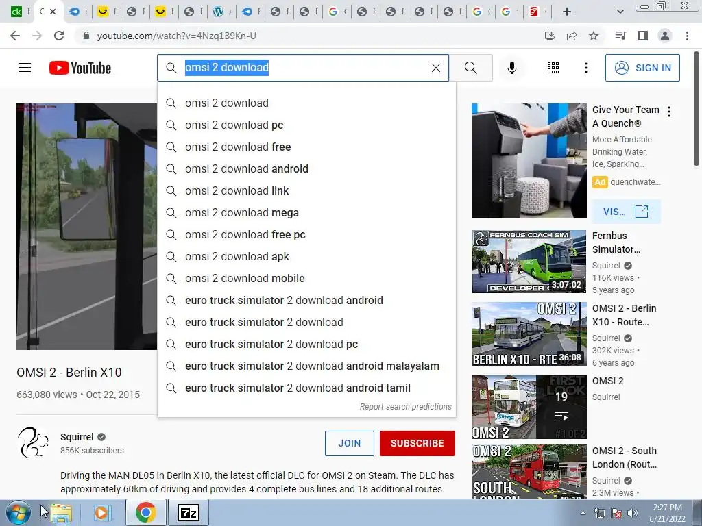Open 'OMSI 2 - Berlin X10 - Route' thumbnail

(x=529, y=334)
